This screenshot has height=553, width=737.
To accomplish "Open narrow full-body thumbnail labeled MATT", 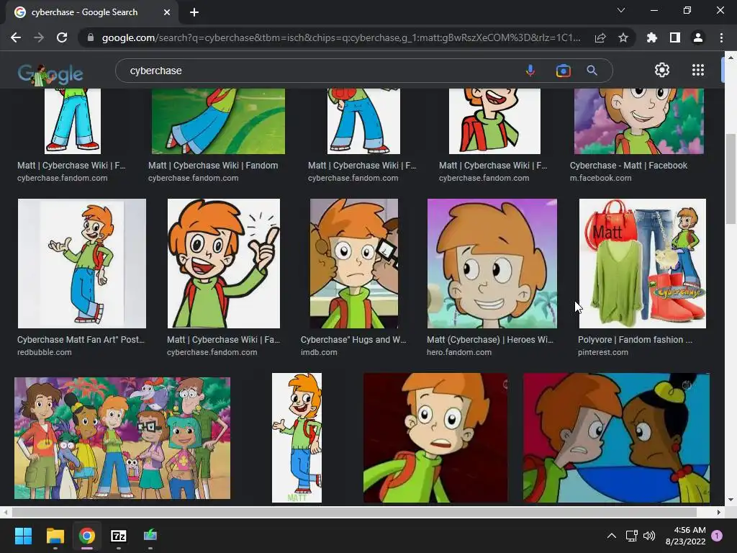I will click(297, 438).
